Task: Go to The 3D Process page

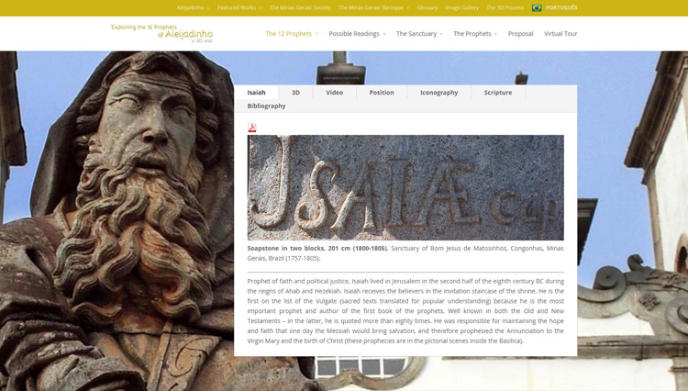Action: point(505,8)
